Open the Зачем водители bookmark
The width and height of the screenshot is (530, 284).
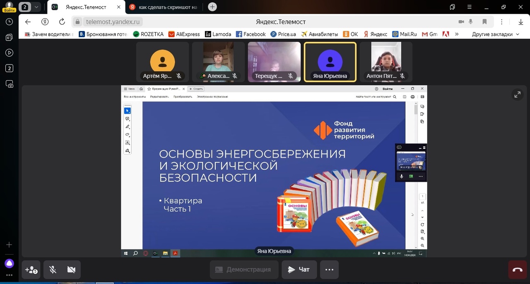(x=49, y=34)
